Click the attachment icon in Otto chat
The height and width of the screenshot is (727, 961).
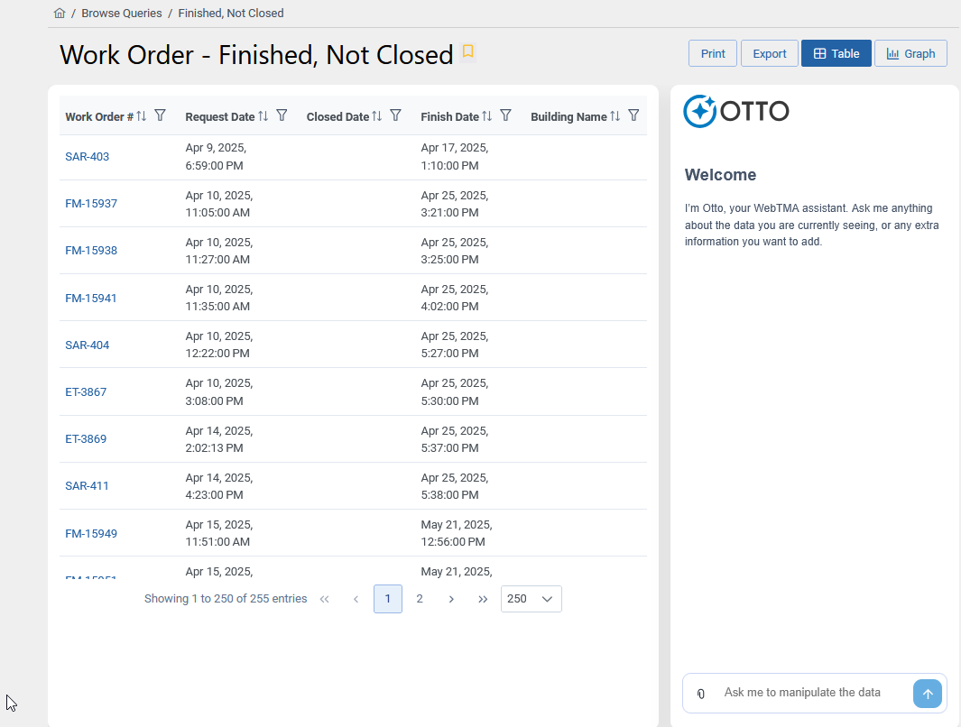[700, 694]
